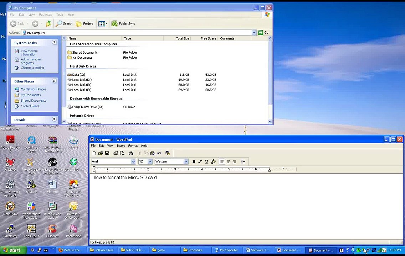Toggle Bold formatting in WordPad

coord(194,162)
